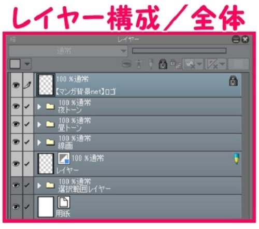Set as reference layer lighthouse icon

point(139,64)
